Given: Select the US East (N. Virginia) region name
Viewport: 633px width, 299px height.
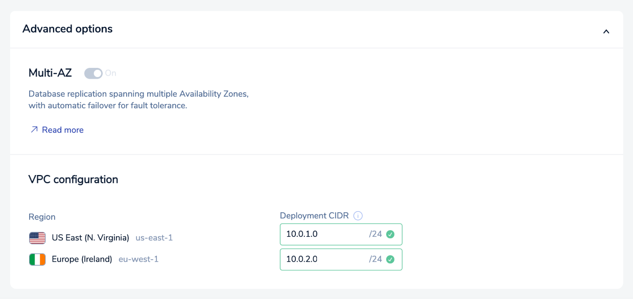Looking at the screenshot, I should [90, 238].
